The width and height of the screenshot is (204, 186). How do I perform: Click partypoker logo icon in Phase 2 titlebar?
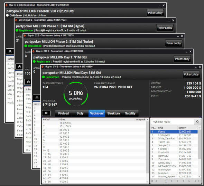pos(25,36)
